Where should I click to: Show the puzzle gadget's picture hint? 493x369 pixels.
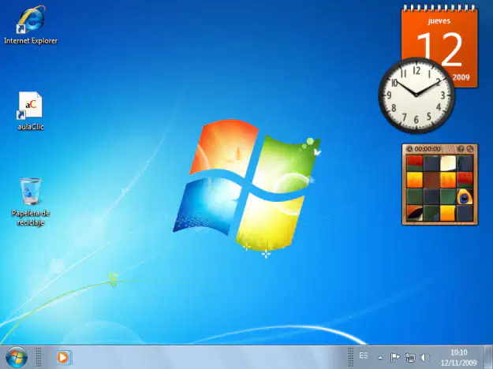[x=461, y=149]
